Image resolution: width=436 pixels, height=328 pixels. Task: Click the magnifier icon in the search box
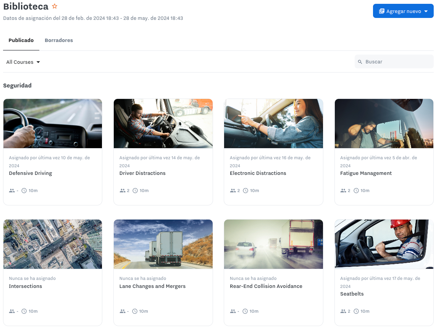(x=360, y=62)
